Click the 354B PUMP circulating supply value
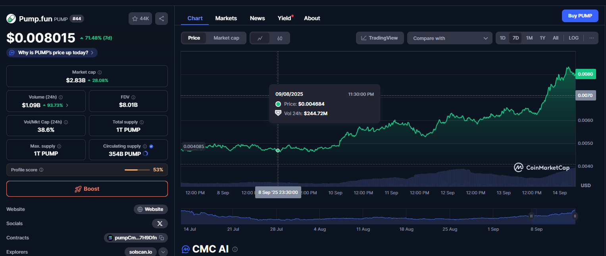 125,154
